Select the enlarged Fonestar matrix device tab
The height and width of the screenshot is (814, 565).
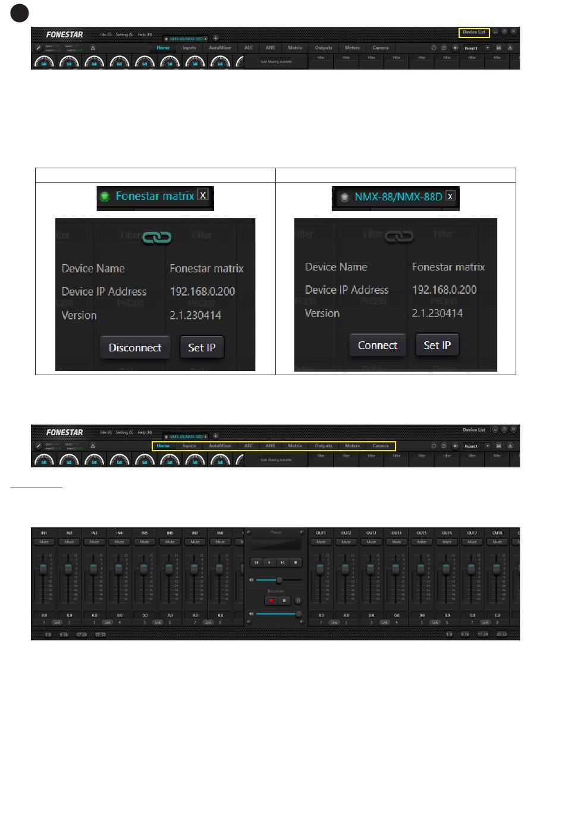(155, 196)
